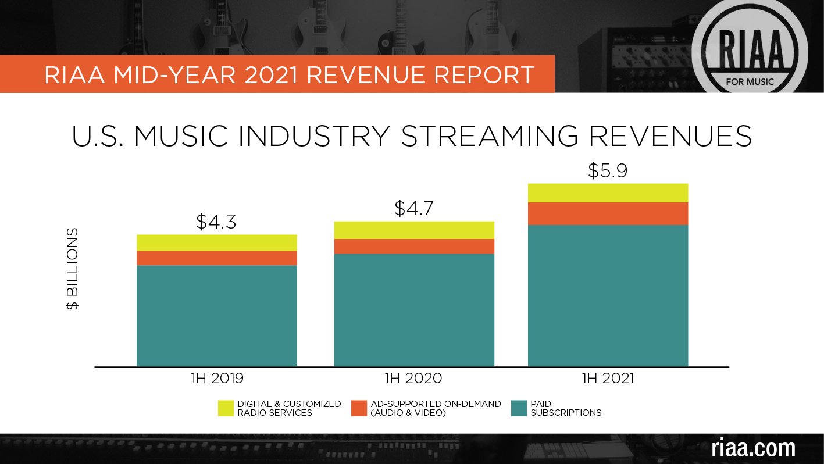Click the $ BILLIONS vertical axis label
The height and width of the screenshot is (464, 824).
point(73,269)
